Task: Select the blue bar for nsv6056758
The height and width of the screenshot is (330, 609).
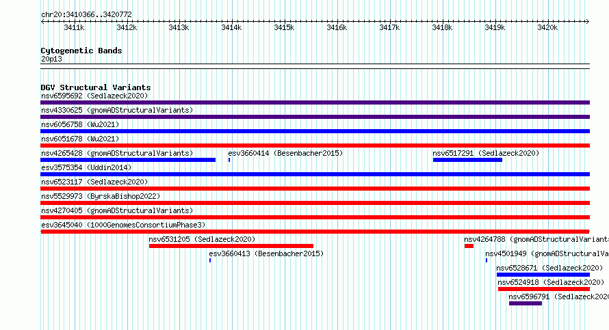Action: point(315,131)
